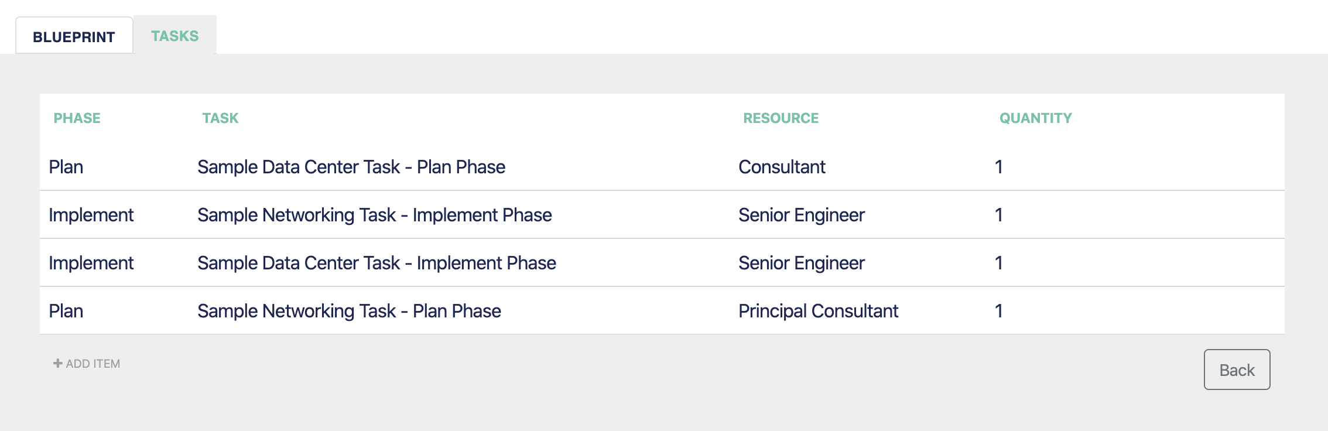Image resolution: width=1328 pixels, height=431 pixels.
Task: Click Senior Engineer in the Networking Implement row
Action: click(x=802, y=215)
